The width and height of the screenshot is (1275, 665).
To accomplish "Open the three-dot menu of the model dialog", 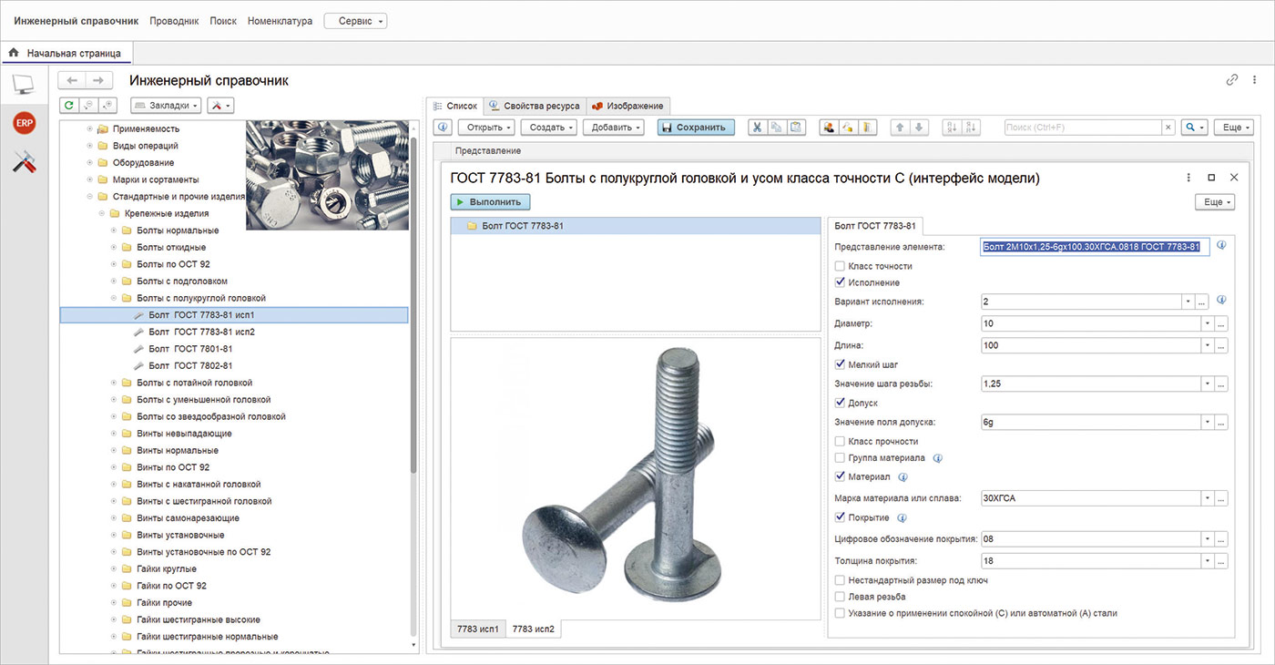I will click(x=1188, y=178).
